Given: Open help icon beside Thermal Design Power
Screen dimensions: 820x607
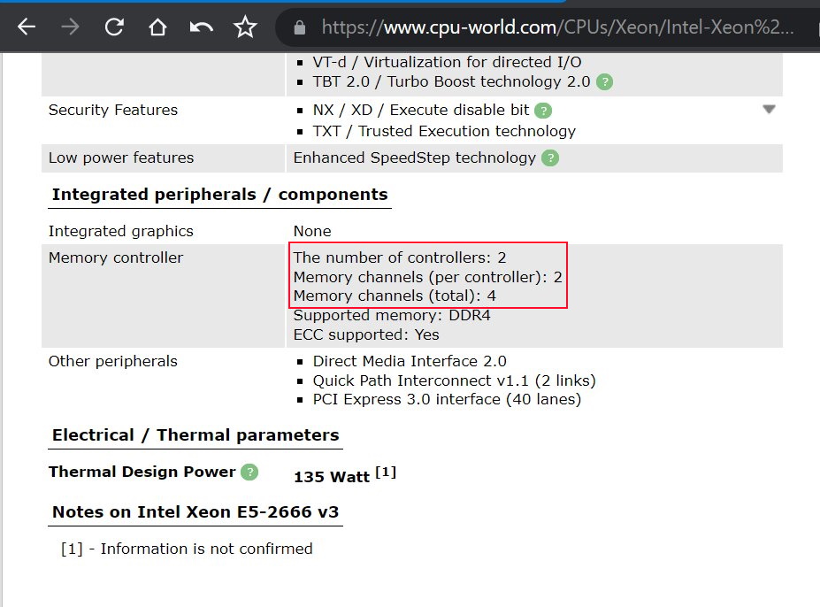Looking at the screenshot, I should [249, 472].
